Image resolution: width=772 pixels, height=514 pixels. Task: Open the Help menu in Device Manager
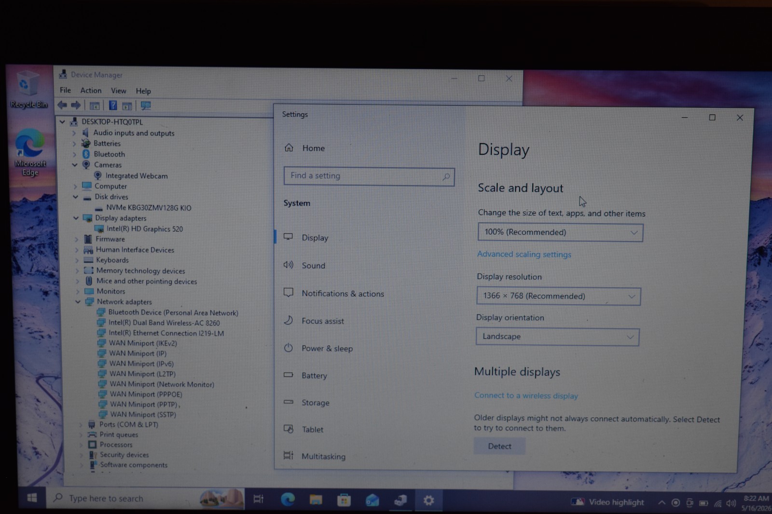(x=143, y=91)
